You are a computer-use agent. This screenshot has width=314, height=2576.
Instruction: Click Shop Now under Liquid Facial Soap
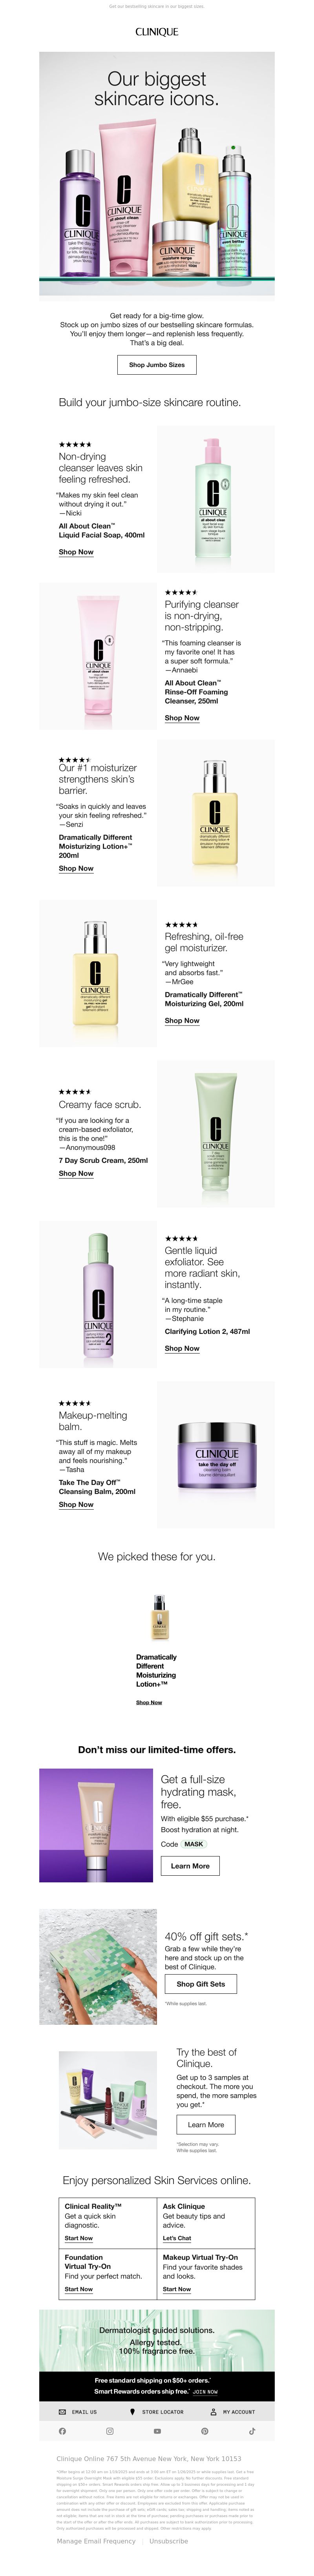coord(76,552)
